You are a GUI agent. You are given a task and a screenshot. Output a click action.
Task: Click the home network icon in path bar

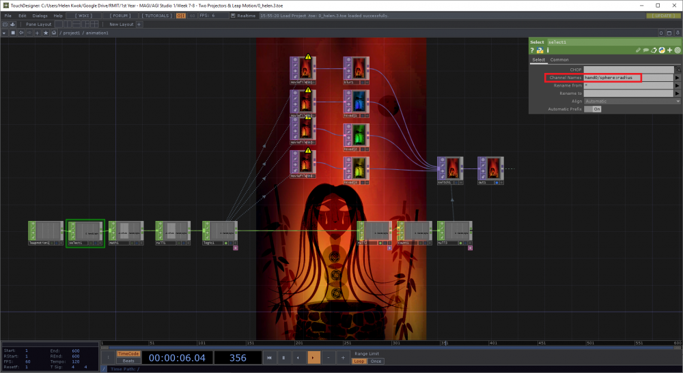(54, 33)
